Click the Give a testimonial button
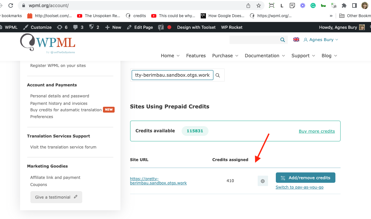The height and width of the screenshot is (219, 371). [56, 197]
